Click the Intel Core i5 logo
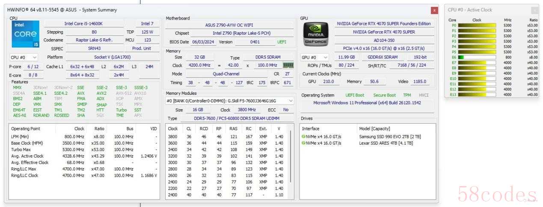The height and width of the screenshot is (207, 543). pyautogui.click(x=25, y=34)
